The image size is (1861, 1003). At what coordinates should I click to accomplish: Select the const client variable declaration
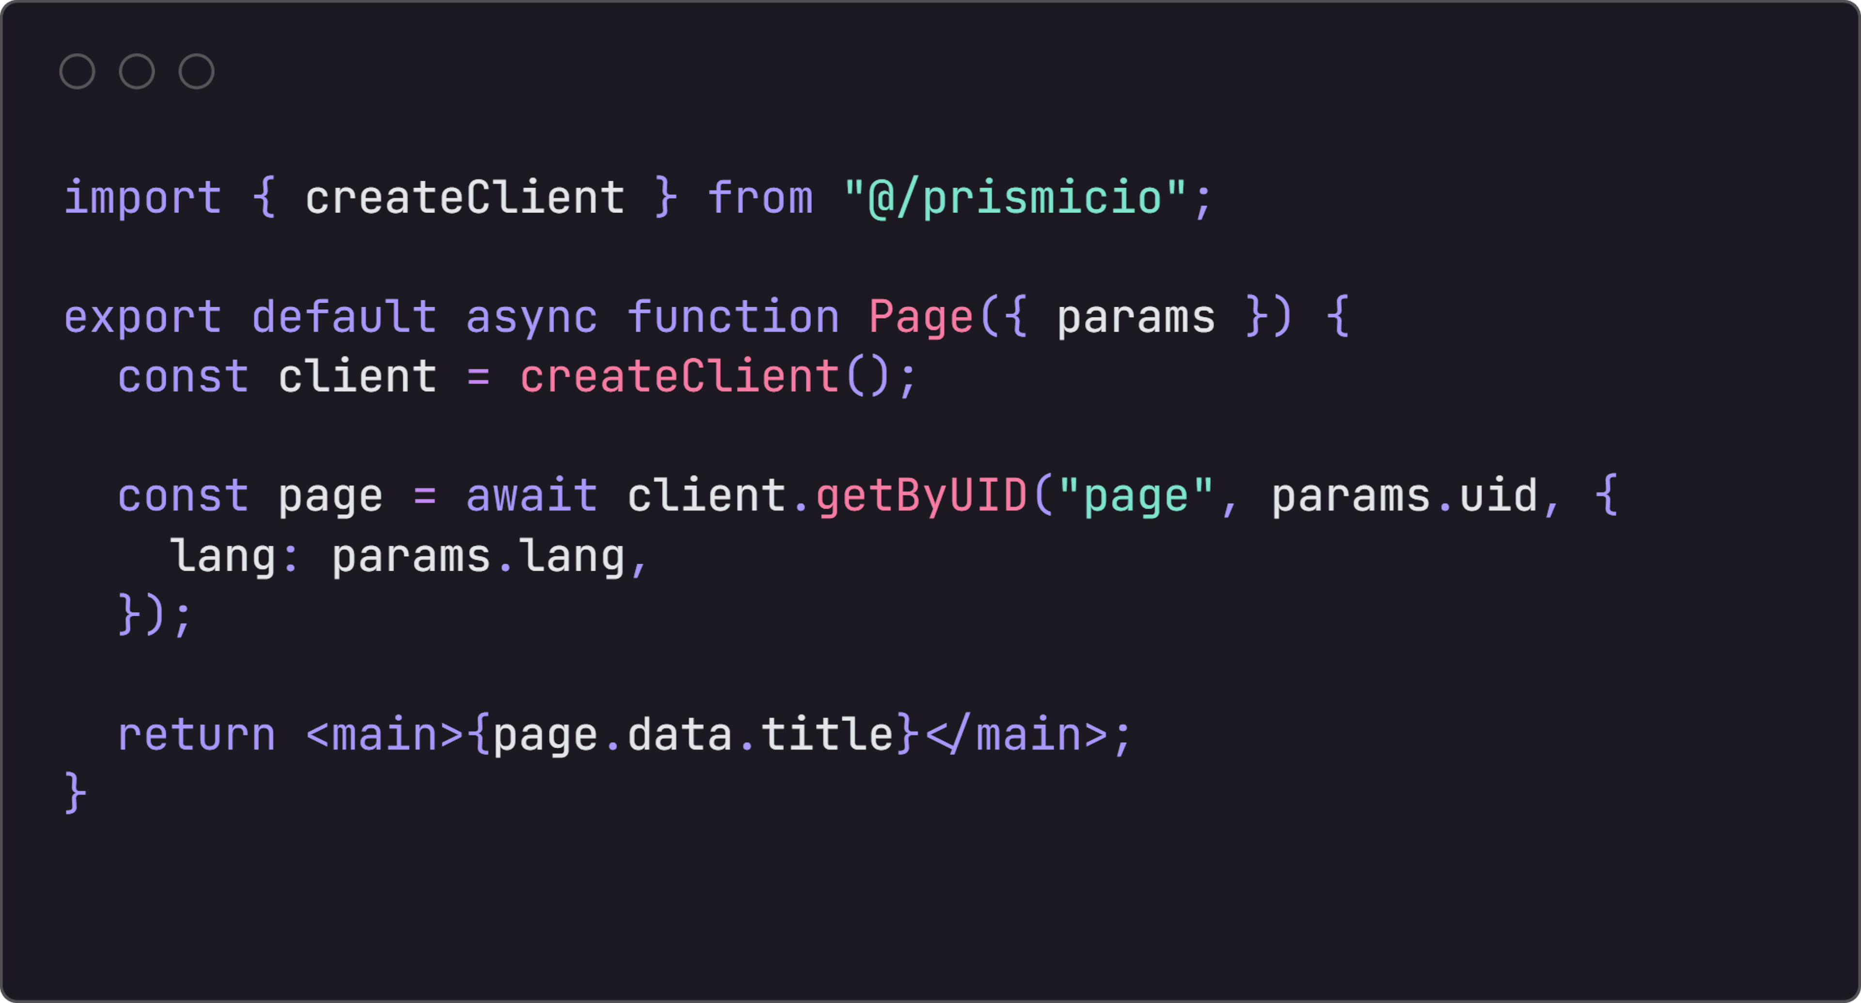518,376
